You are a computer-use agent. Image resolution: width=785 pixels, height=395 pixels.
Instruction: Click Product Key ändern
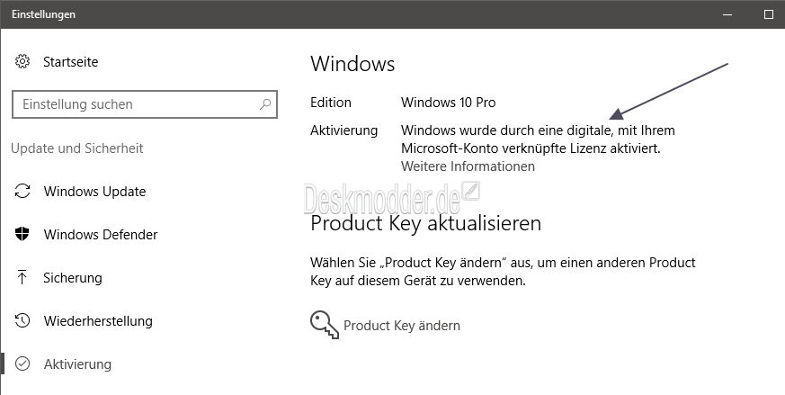[x=402, y=326]
